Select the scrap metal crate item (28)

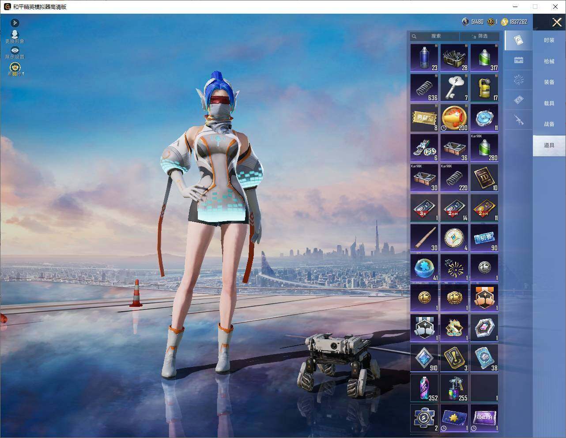pos(454,57)
